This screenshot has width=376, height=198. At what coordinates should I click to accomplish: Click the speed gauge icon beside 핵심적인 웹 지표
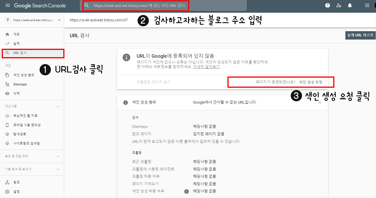(8, 116)
